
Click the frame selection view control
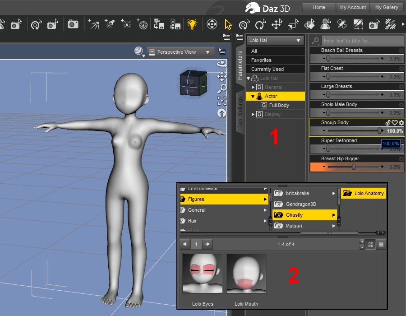tap(222, 101)
